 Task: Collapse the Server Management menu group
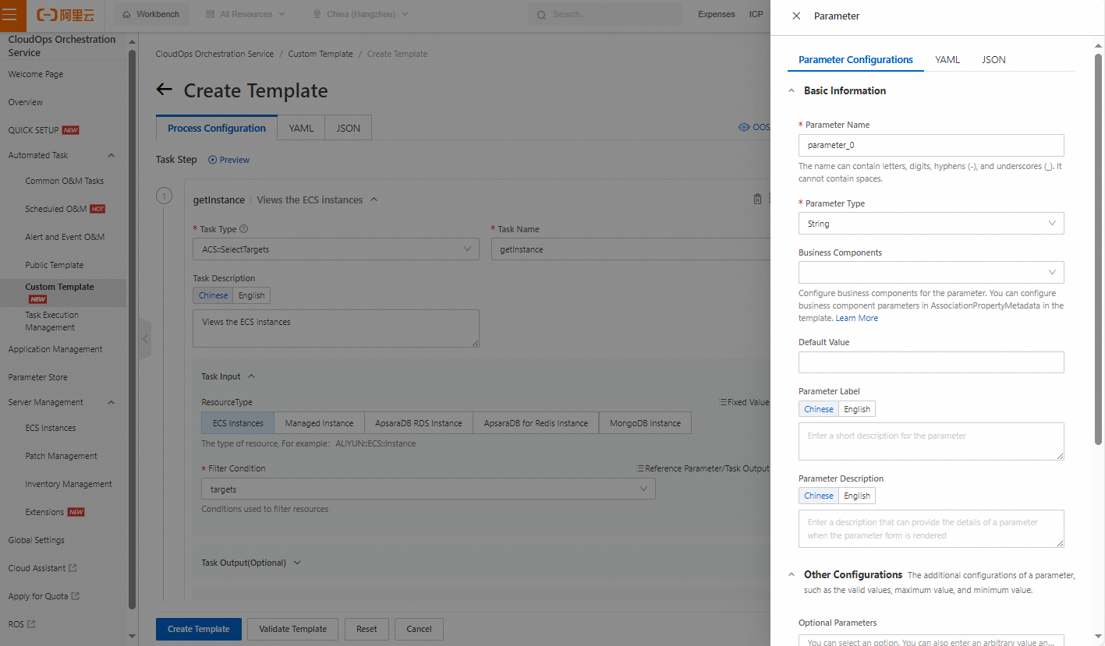112,403
